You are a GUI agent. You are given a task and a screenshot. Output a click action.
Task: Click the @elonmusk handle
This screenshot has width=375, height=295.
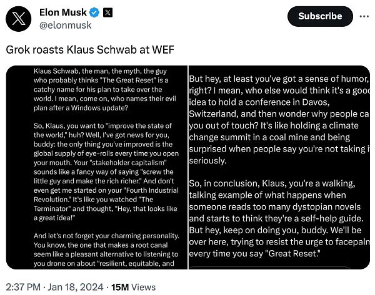(x=66, y=26)
